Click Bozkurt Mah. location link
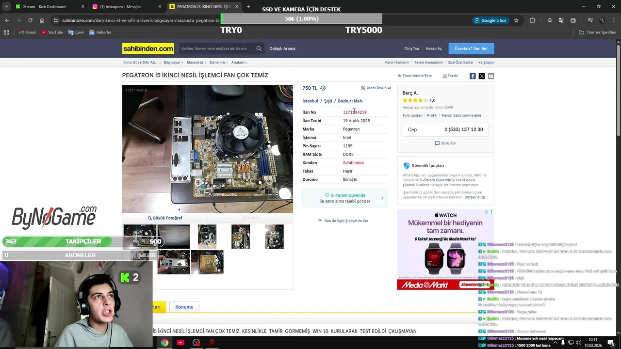The height and width of the screenshot is (349, 621). pos(350,101)
